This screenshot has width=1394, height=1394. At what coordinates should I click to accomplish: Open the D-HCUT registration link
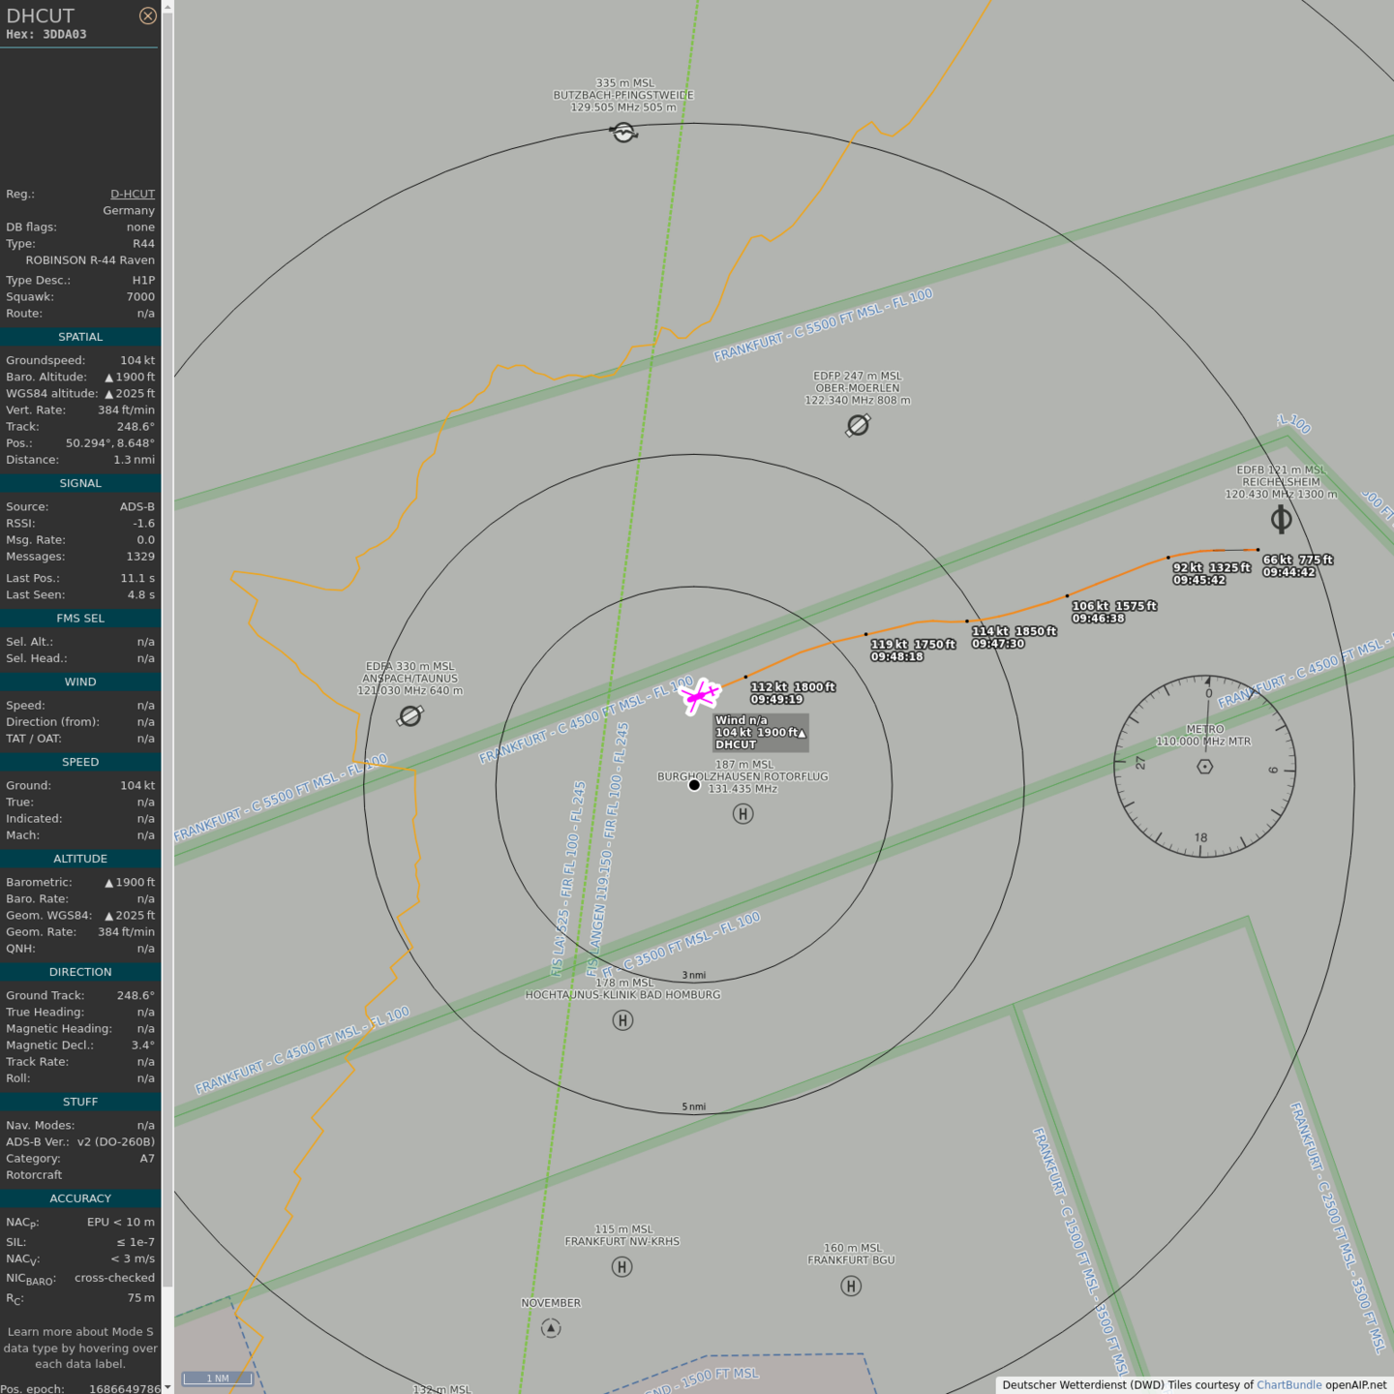click(x=133, y=194)
